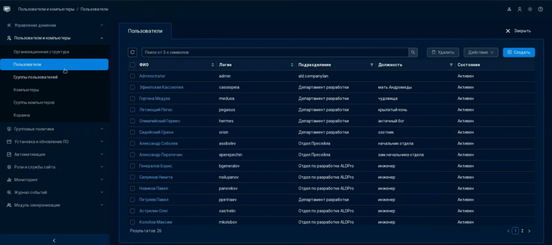Check the Летающий Пегас row checkbox
Screen dimensions: 552x245
point(132,110)
